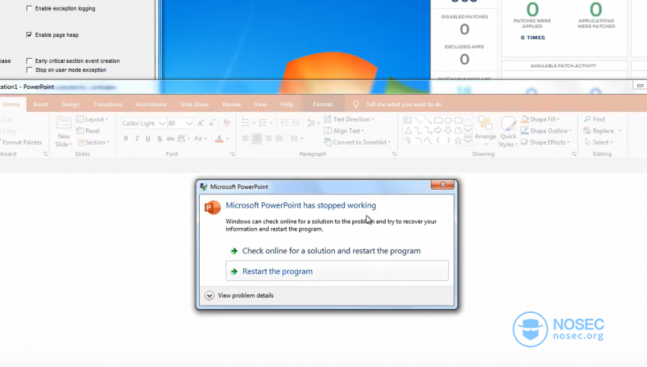Tick Early critical section event creation
The image size is (647, 367).
point(29,60)
